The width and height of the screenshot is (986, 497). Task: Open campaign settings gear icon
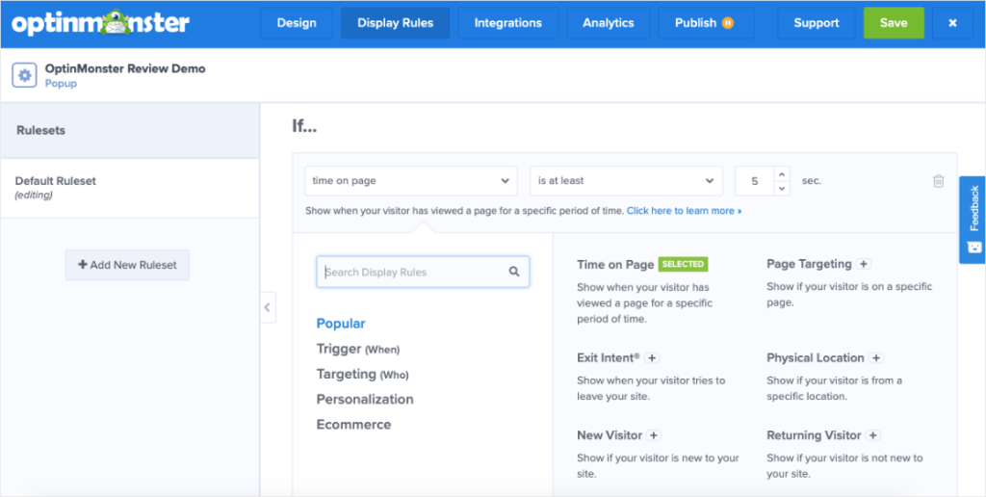[24, 75]
